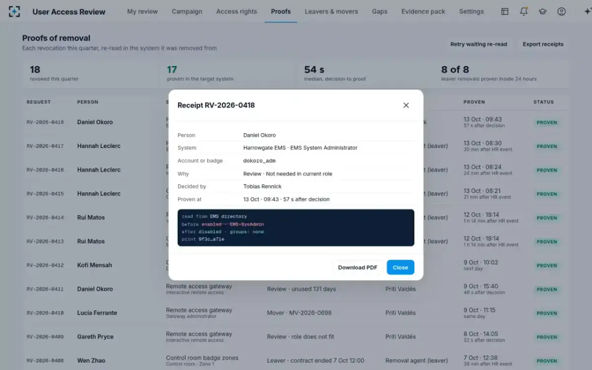The width and height of the screenshot is (592, 370).
Task: Click the User Access Review logo icon
Action: (x=14, y=12)
